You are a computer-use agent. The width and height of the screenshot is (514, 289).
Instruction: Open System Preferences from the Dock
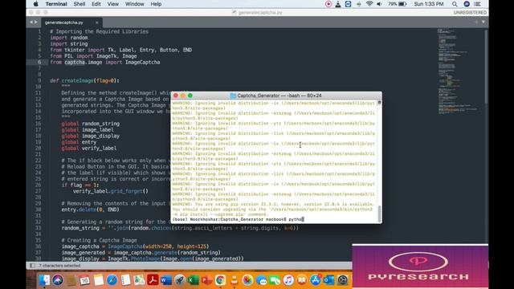point(343,280)
